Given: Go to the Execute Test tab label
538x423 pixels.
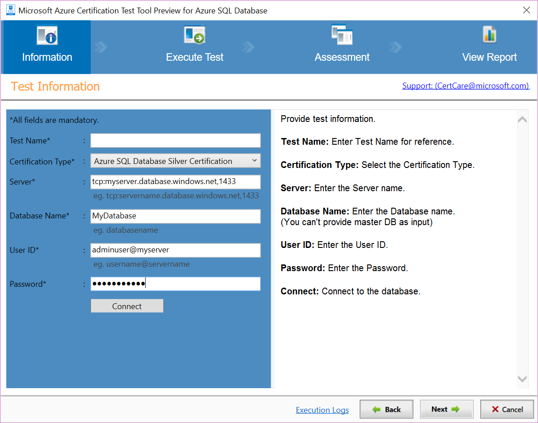Looking at the screenshot, I should (x=194, y=57).
